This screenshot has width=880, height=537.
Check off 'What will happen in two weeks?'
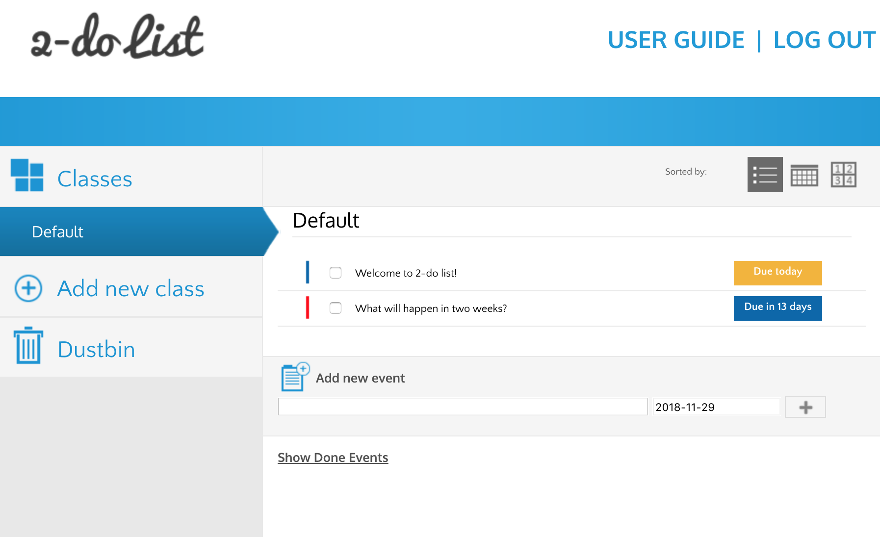point(336,308)
